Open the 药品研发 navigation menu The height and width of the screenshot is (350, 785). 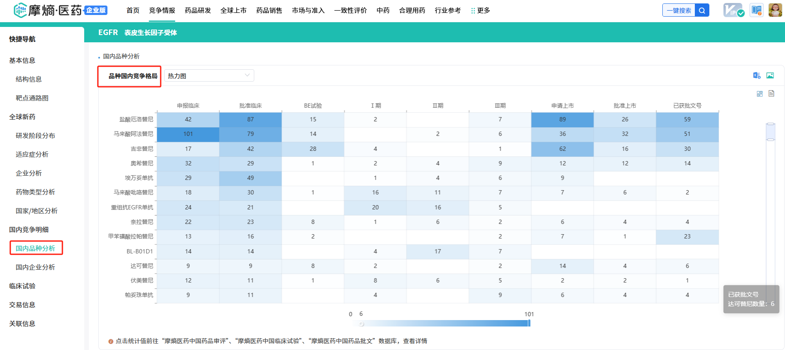[198, 11]
